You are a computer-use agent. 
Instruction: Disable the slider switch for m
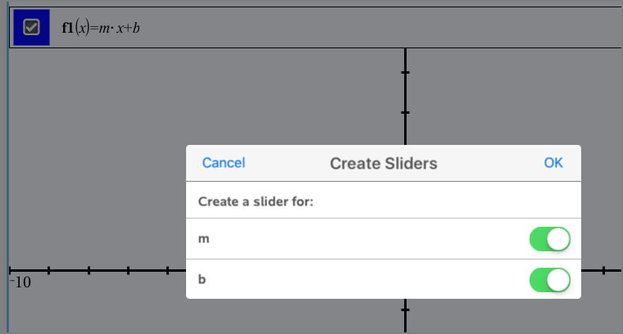click(549, 240)
